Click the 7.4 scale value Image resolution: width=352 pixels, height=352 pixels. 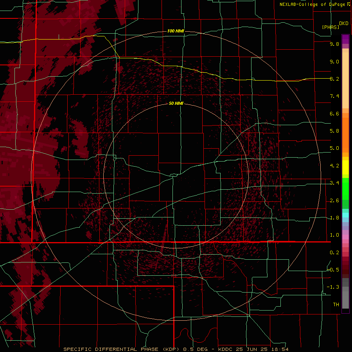(x=334, y=96)
